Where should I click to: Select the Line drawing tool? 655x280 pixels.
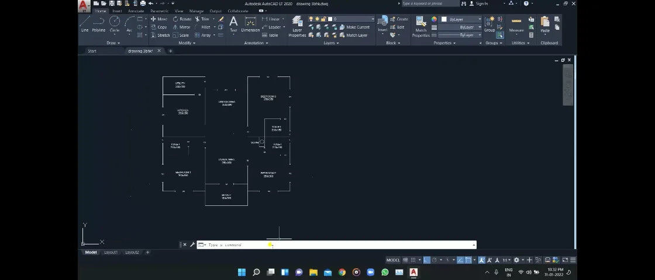[85, 24]
